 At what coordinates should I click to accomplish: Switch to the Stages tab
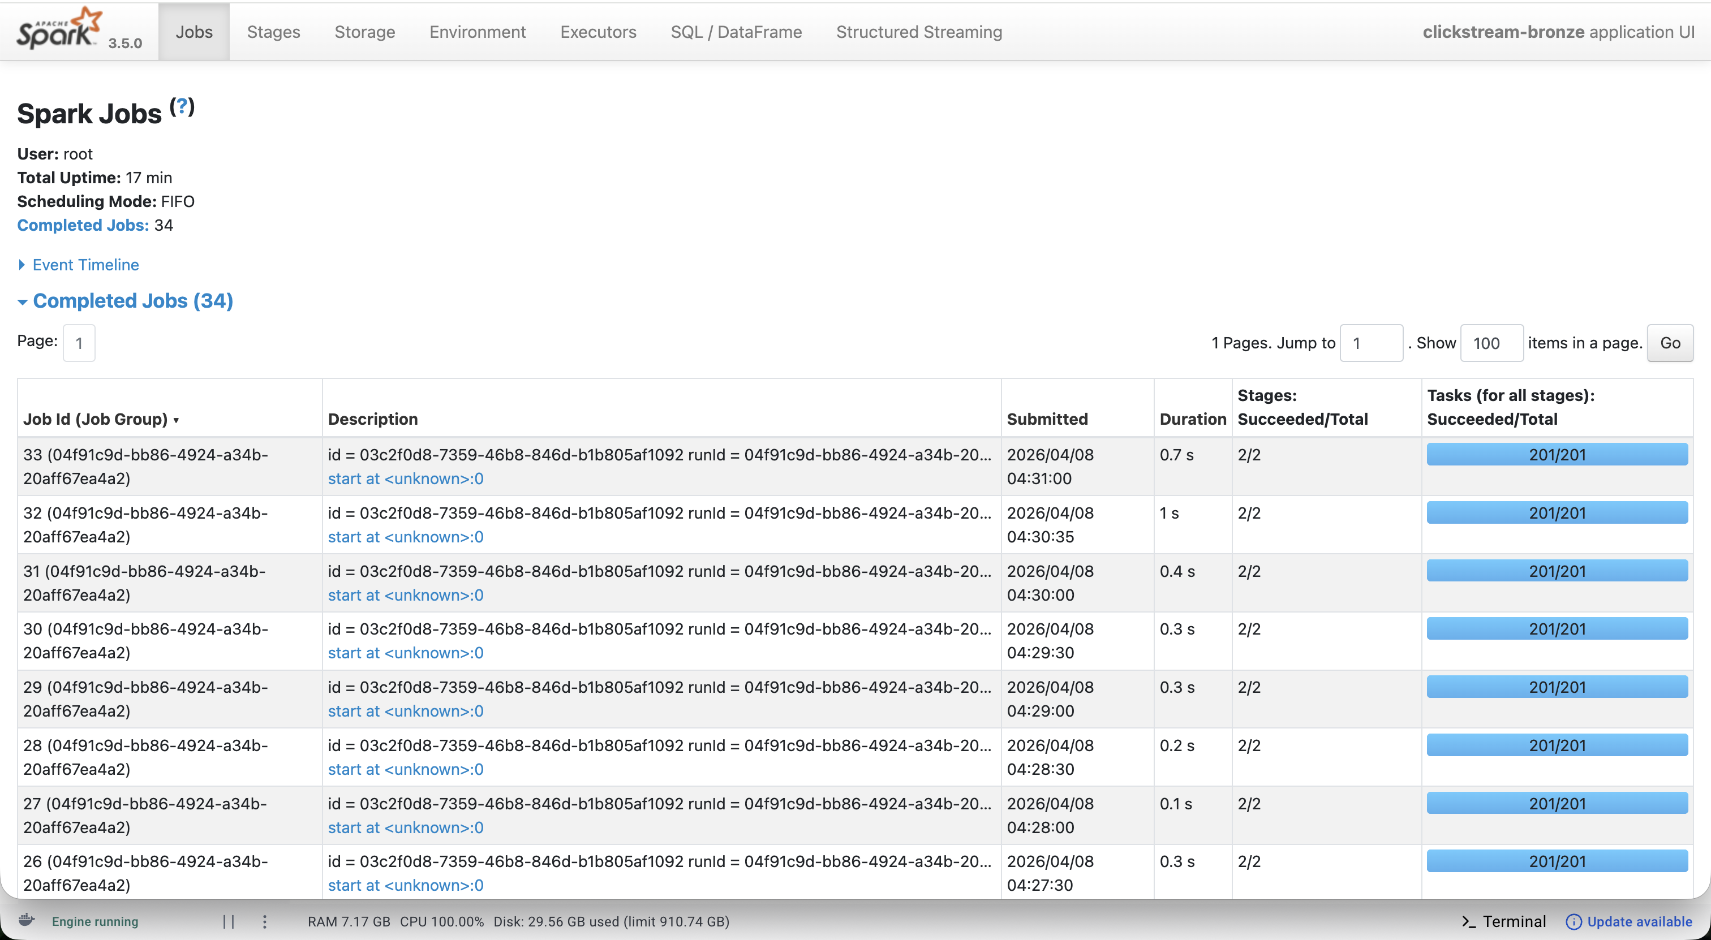coord(273,32)
